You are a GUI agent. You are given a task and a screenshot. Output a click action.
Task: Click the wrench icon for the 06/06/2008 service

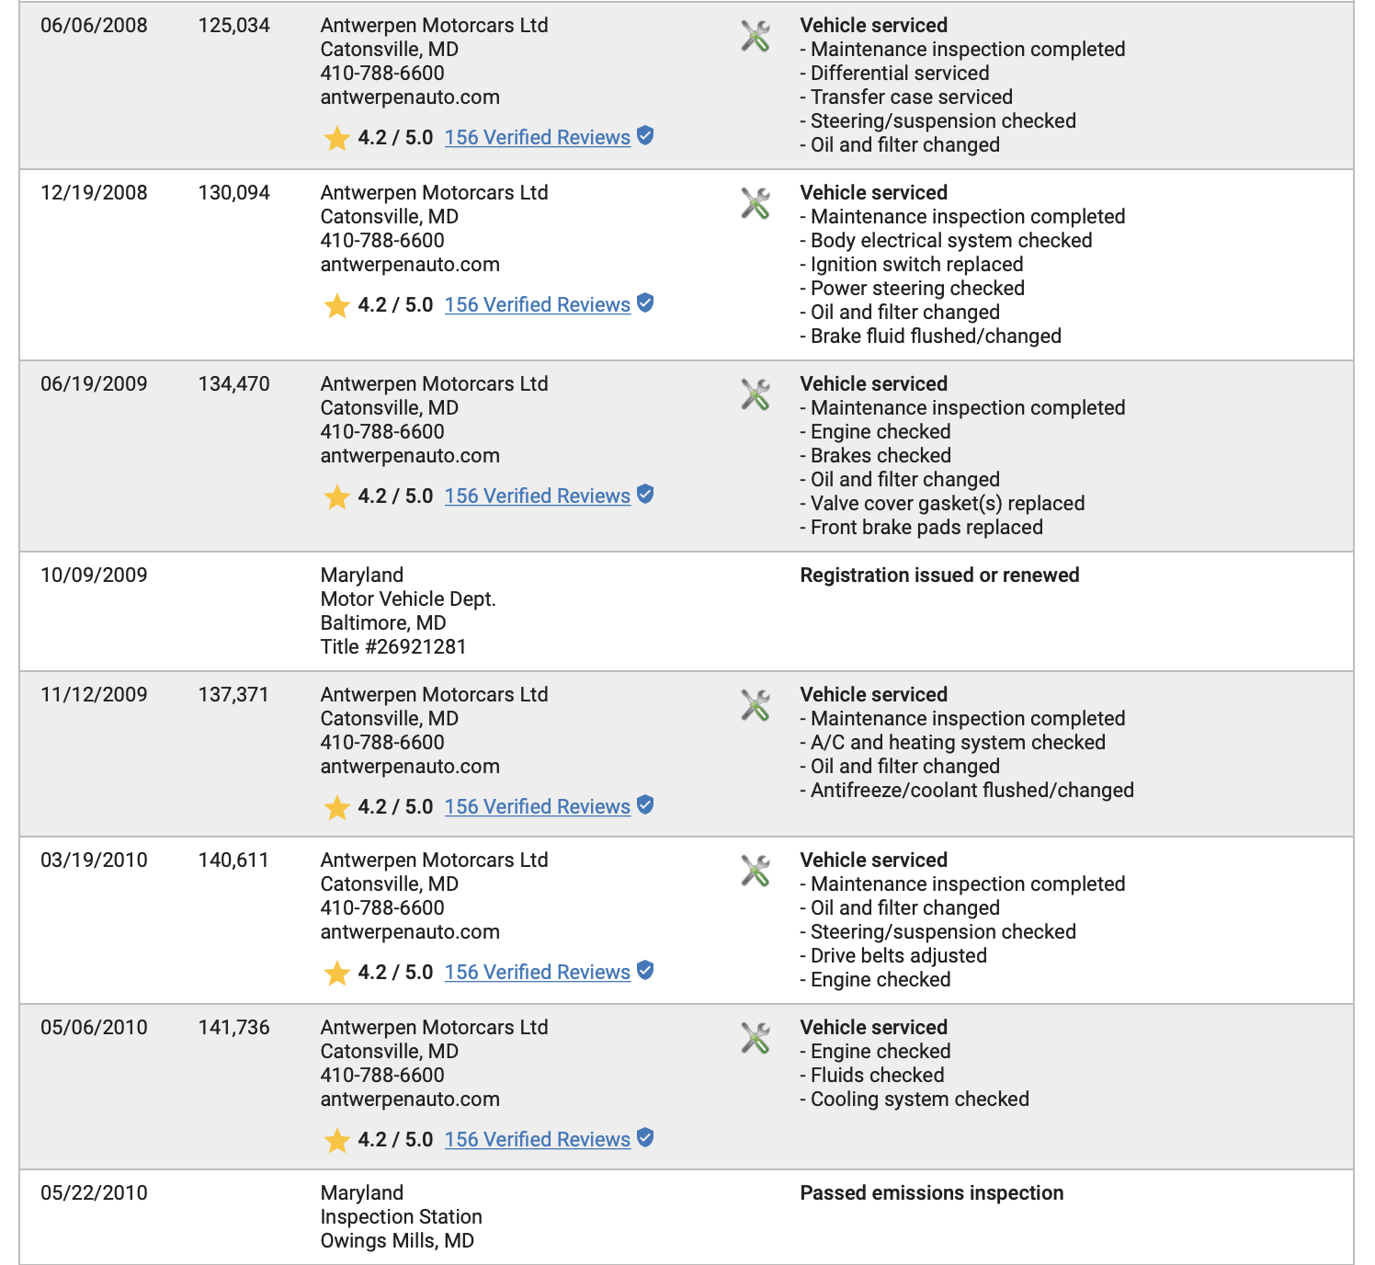pyautogui.click(x=756, y=37)
